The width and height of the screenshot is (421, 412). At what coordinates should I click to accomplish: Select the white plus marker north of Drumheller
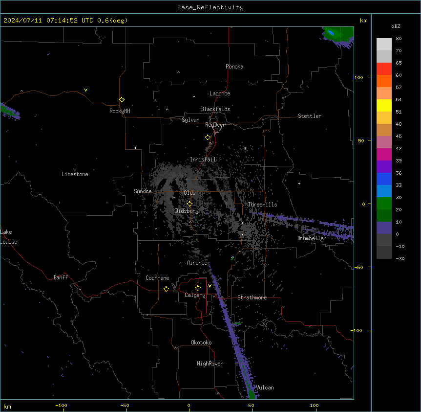[299, 183]
